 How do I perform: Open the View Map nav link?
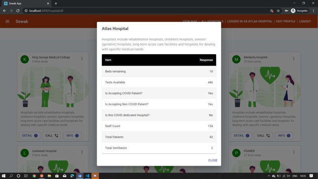click(x=190, y=21)
